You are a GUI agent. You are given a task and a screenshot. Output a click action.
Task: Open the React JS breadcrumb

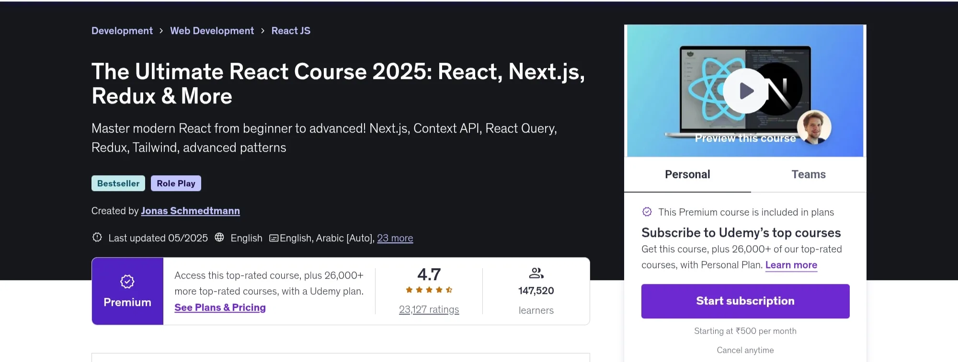click(291, 31)
